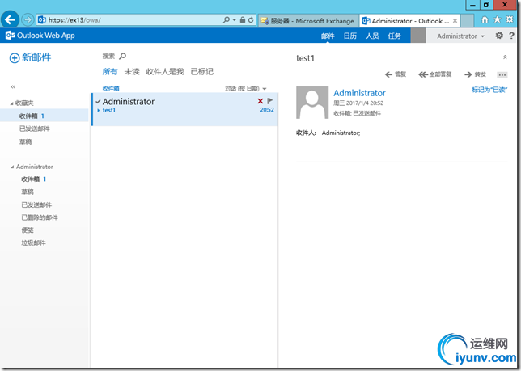Open blank new browser tab button
Viewport: 521px width, 371px height.
[x=467, y=21]
